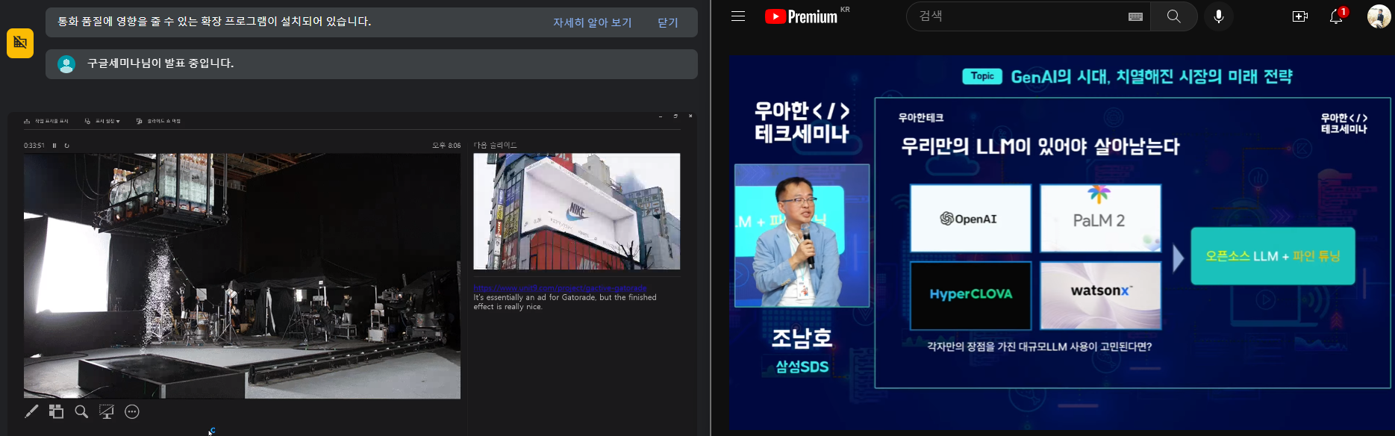Open the '표시 설정' dropdown in presenter view
This screenshot has height=436, width=1395.
tap(102, 121)
